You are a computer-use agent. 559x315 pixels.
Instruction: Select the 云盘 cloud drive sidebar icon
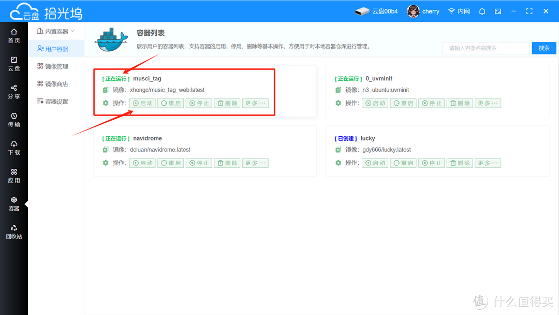click(x=13, y=63)
